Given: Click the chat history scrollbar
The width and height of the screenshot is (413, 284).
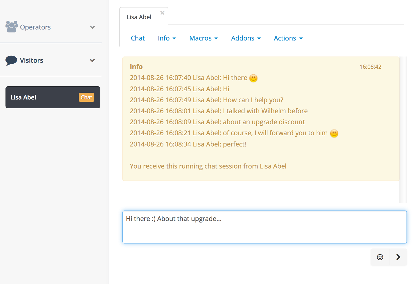Looking at the screenshot, I should 403,130.
